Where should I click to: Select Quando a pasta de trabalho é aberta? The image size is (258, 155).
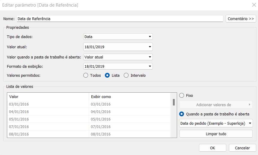(182, 114)
